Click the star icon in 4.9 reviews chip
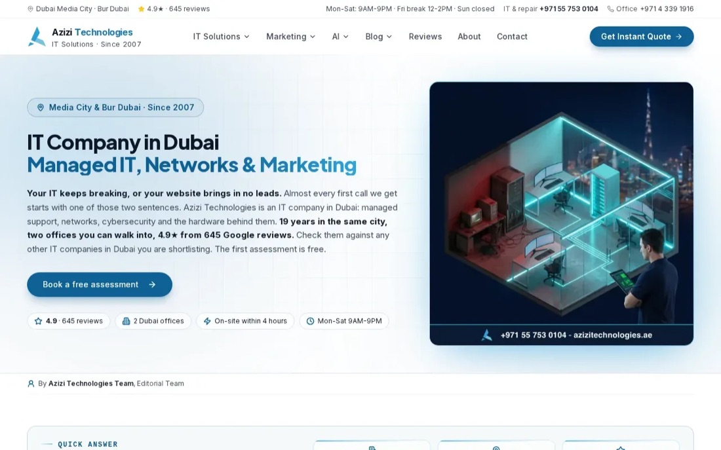Screen dimensions: 721x450 38,321
